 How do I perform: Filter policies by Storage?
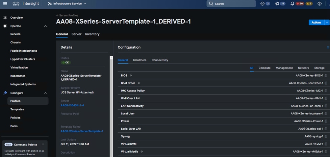coord(319,68)
